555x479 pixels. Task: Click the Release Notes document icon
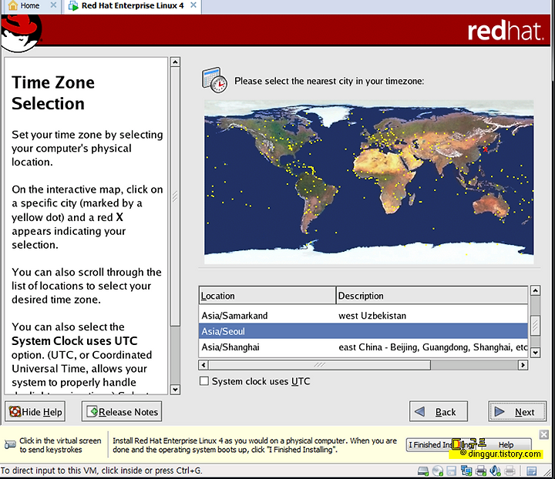coord(92,411)
